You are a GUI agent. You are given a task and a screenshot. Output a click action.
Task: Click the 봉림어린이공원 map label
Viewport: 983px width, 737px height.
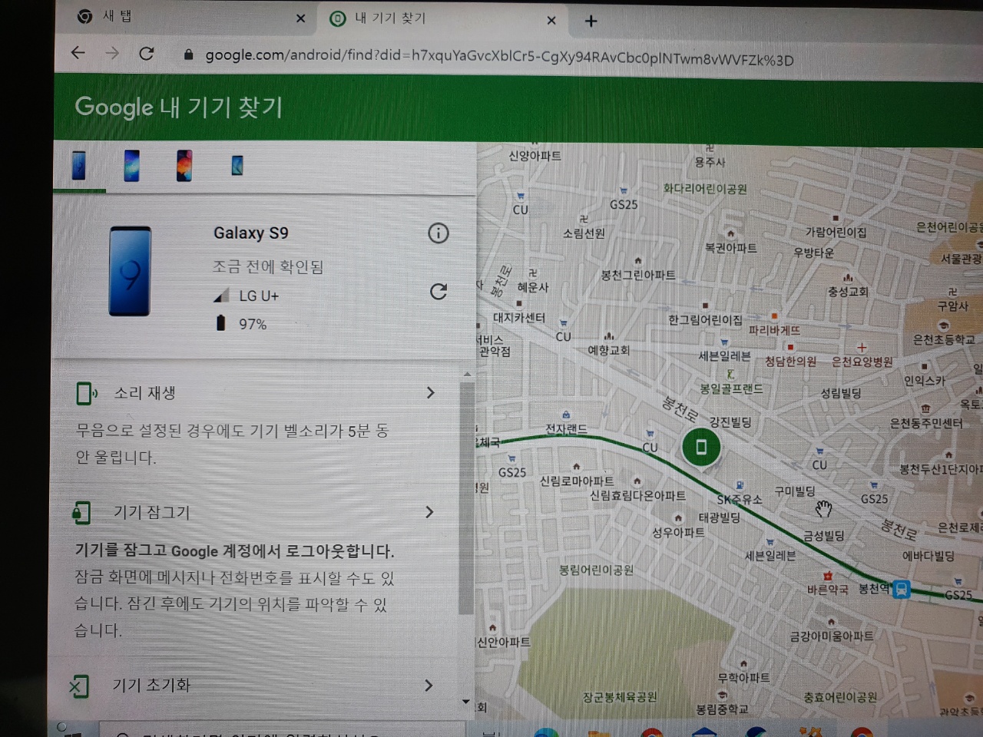pos(596,570)
